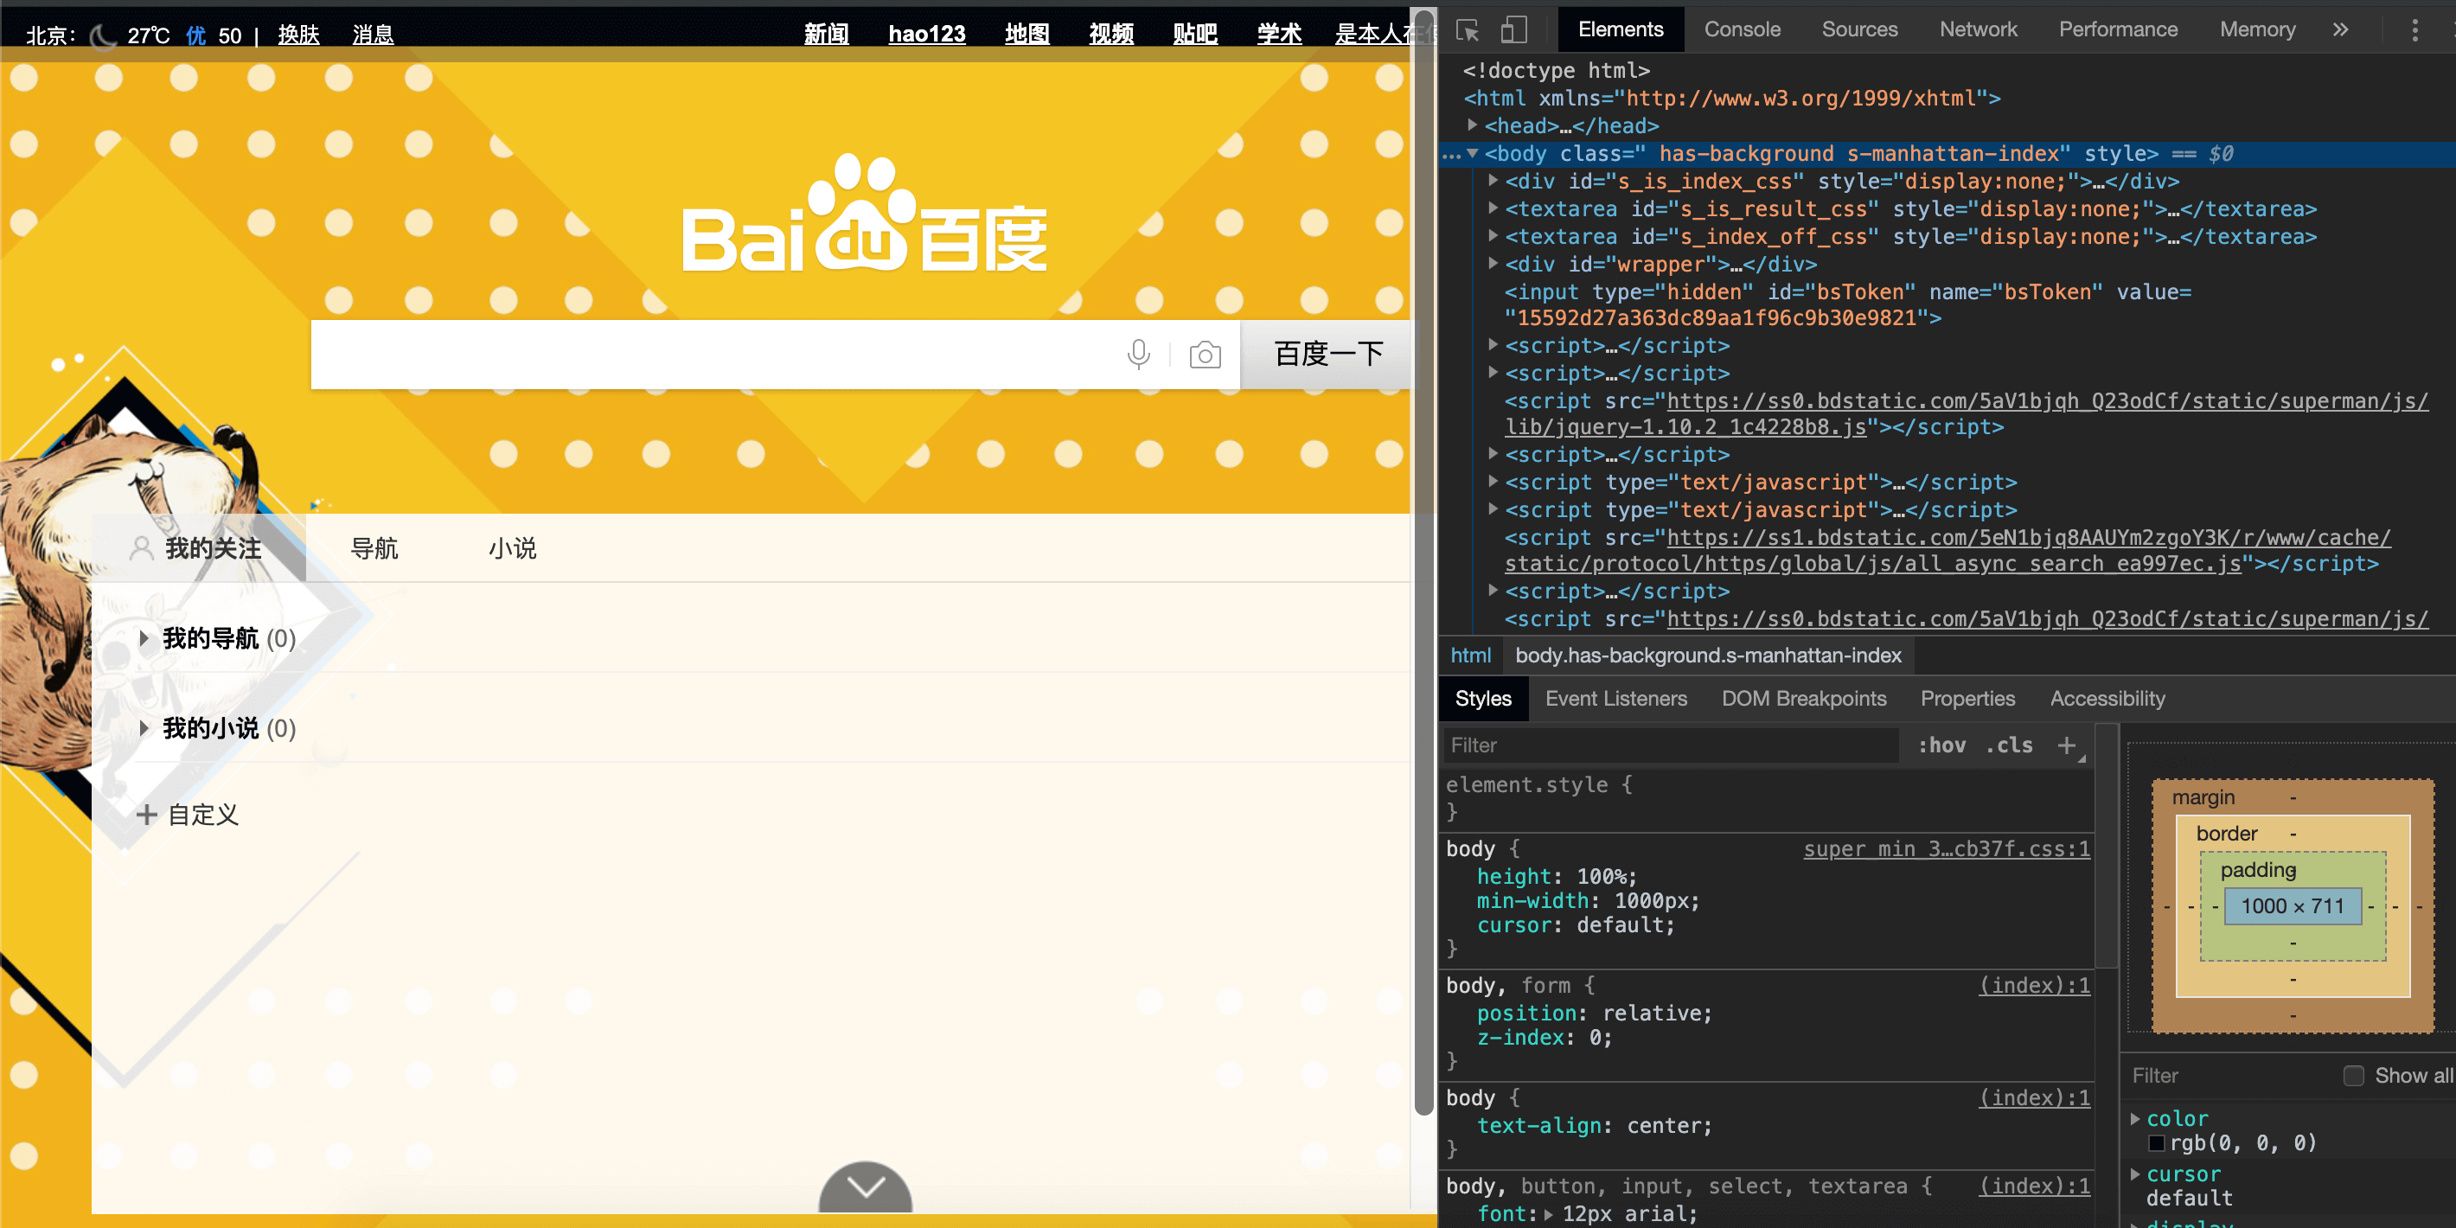
Task: Expand the cursor computed property
Action: tap(2136, 1174)
